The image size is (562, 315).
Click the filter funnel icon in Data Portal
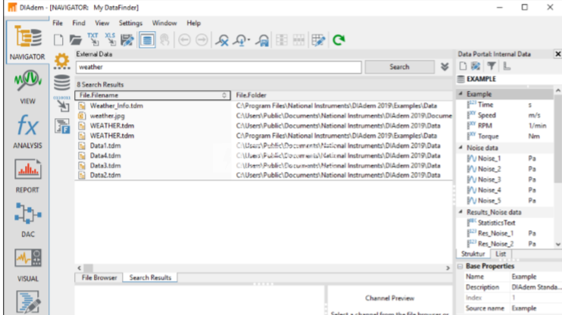(x=492, y=66)
